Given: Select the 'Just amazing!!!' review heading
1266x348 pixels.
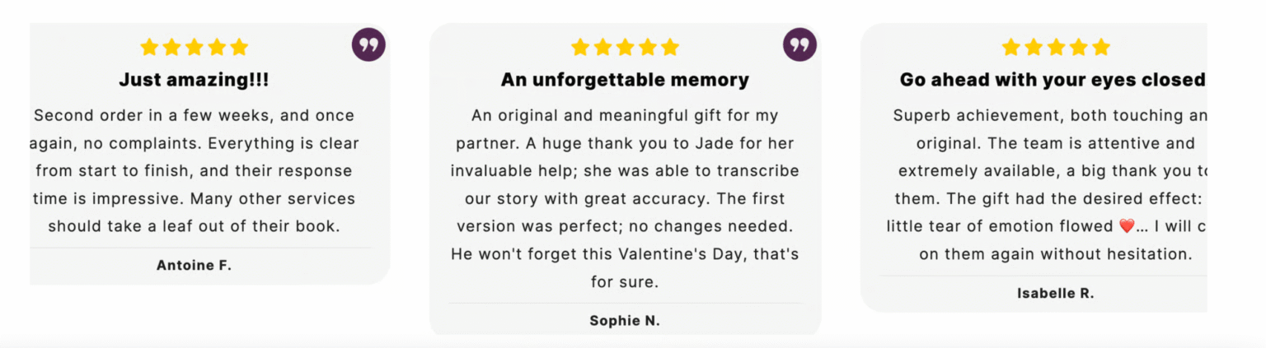Looking at the screenshot, I should 194,80.
